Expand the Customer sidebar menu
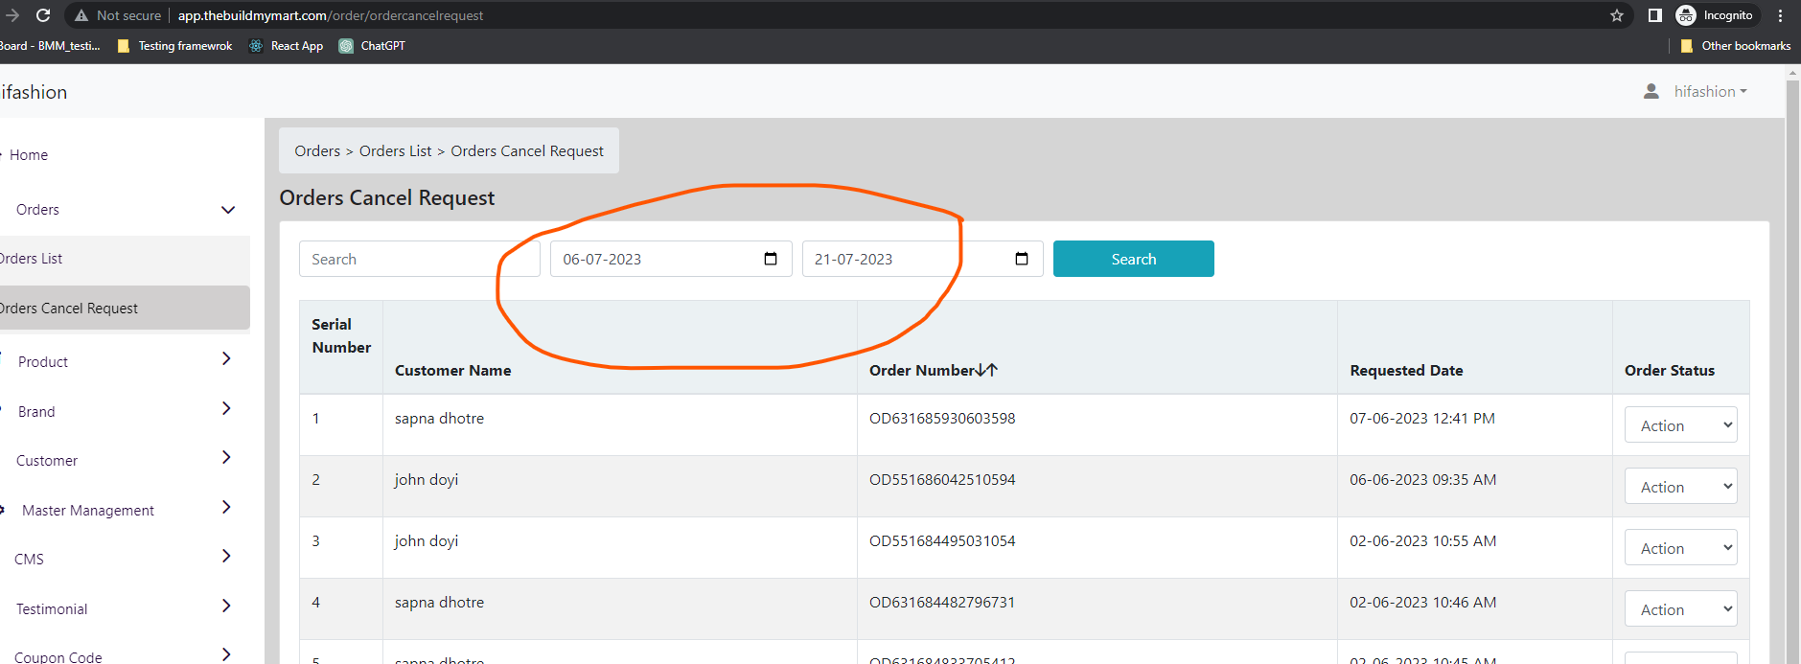Image resolution: width=1801 pixels, height=664 pixels. point(226,457)
